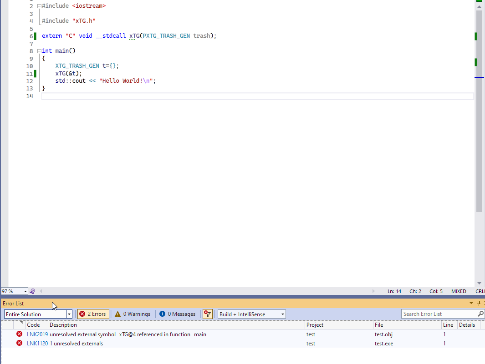Image resolution: width=485 pixels, height=364 pixels.
Task: Click the search magnifier in Search Error List
Action: tap(480, 314)
